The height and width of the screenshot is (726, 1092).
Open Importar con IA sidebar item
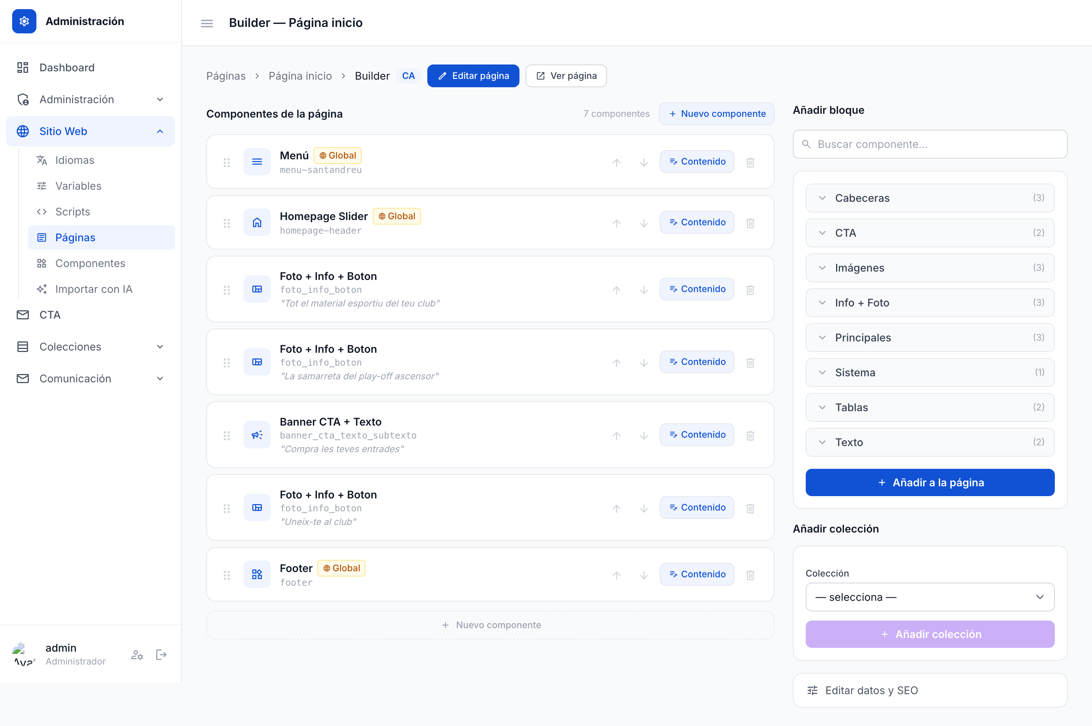coord(101,289)
